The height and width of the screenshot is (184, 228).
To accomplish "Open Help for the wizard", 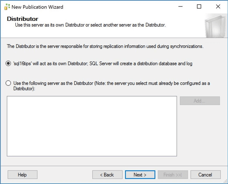I will (x=22, y=175).
